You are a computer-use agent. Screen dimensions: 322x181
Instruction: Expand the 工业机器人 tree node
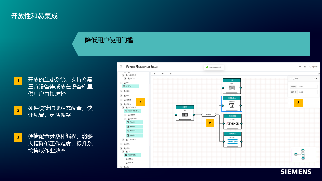click(123, 140)
